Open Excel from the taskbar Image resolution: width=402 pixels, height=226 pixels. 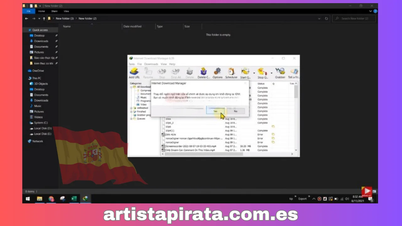[x=74, y=199]
